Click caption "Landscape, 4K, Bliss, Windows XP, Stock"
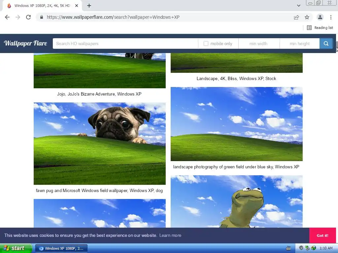The width and height of the screenshot is (338, 253). 236,78
